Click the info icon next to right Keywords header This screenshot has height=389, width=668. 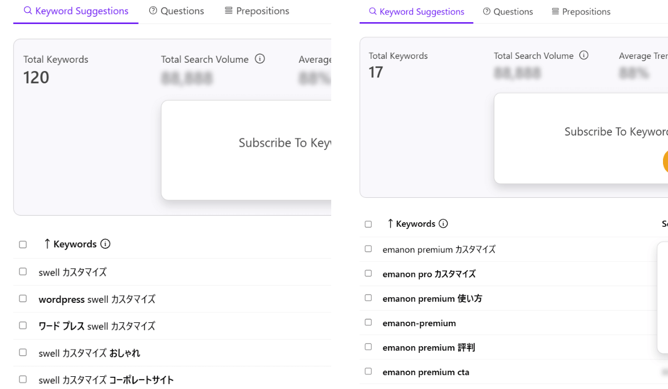pos(443,223)
